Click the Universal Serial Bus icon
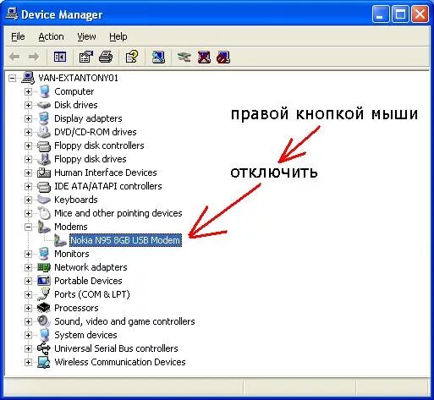The width and height of the screenshot is (434, 400). point(44,348)
